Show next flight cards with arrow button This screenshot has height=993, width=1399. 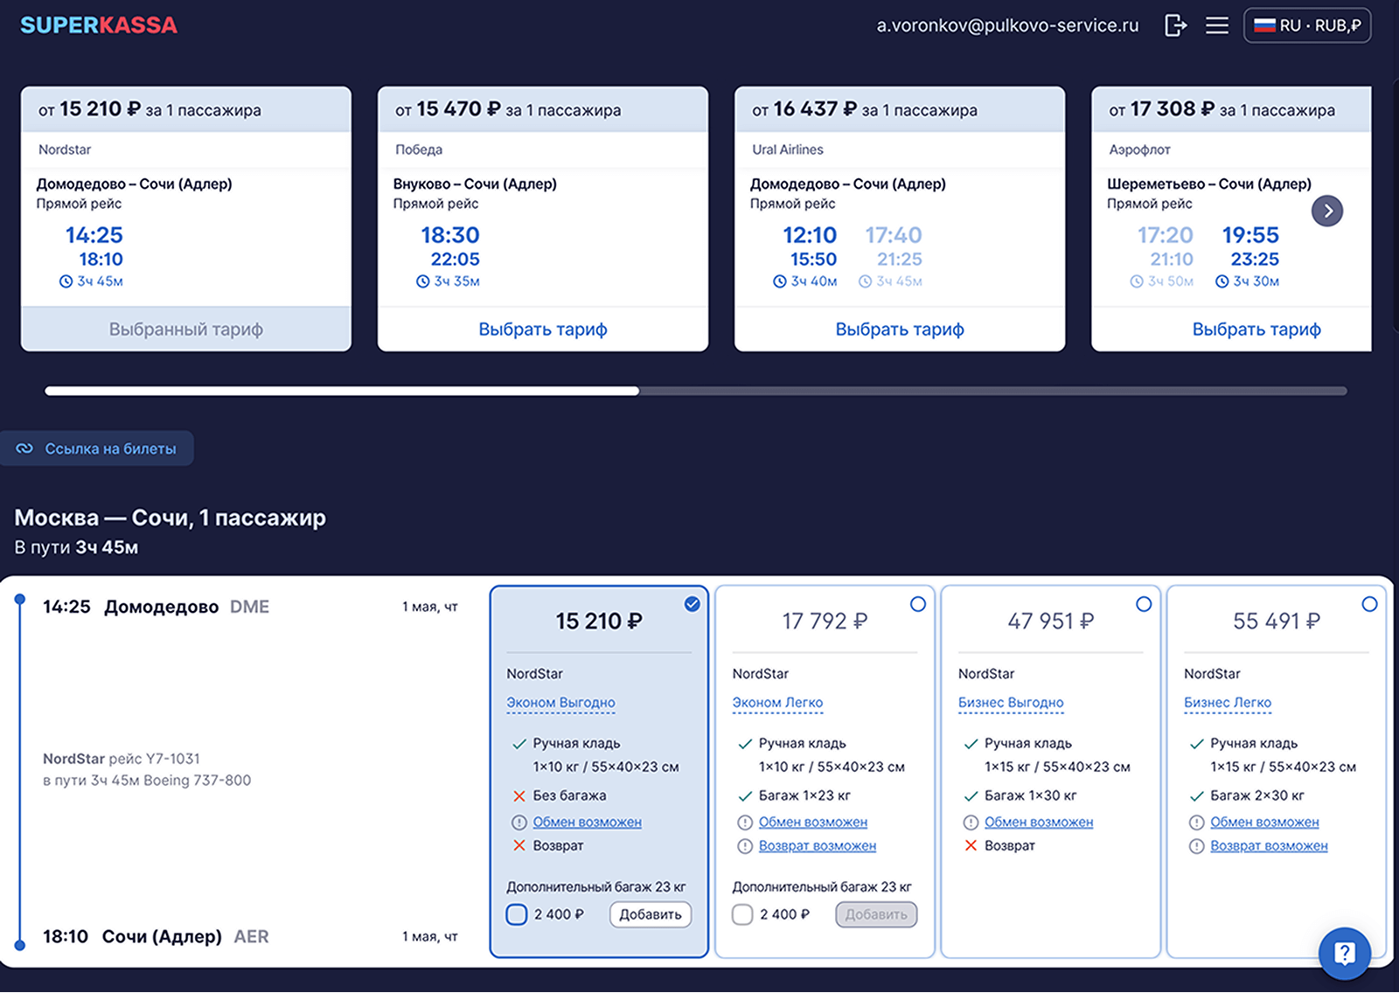(1327, 211)
